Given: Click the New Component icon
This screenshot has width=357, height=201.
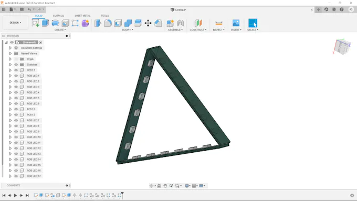Looking at the screenshot, I should [170, 23].
